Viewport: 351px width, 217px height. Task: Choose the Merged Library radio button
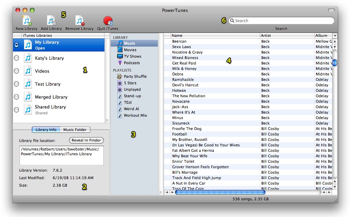[16, 97]
